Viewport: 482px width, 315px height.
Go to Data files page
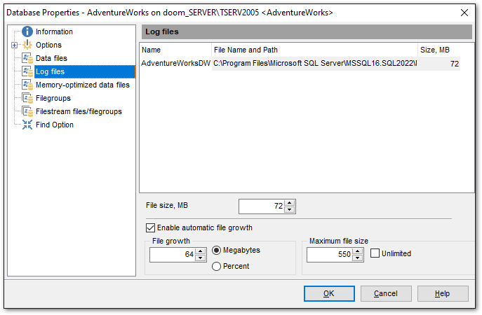click(51, 58)
